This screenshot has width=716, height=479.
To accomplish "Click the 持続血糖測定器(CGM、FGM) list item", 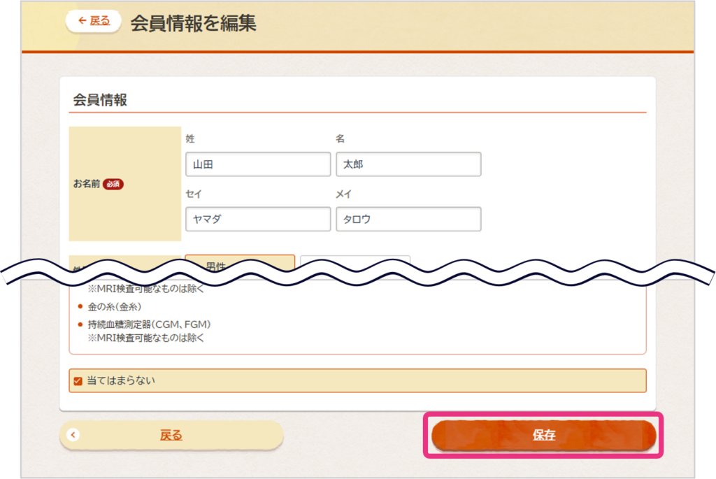I will (149, 324).
